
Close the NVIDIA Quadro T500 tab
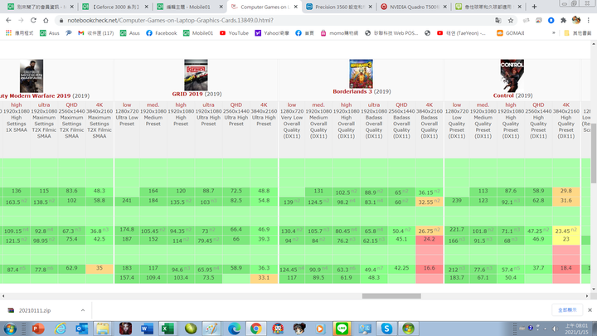coord(444,7)
